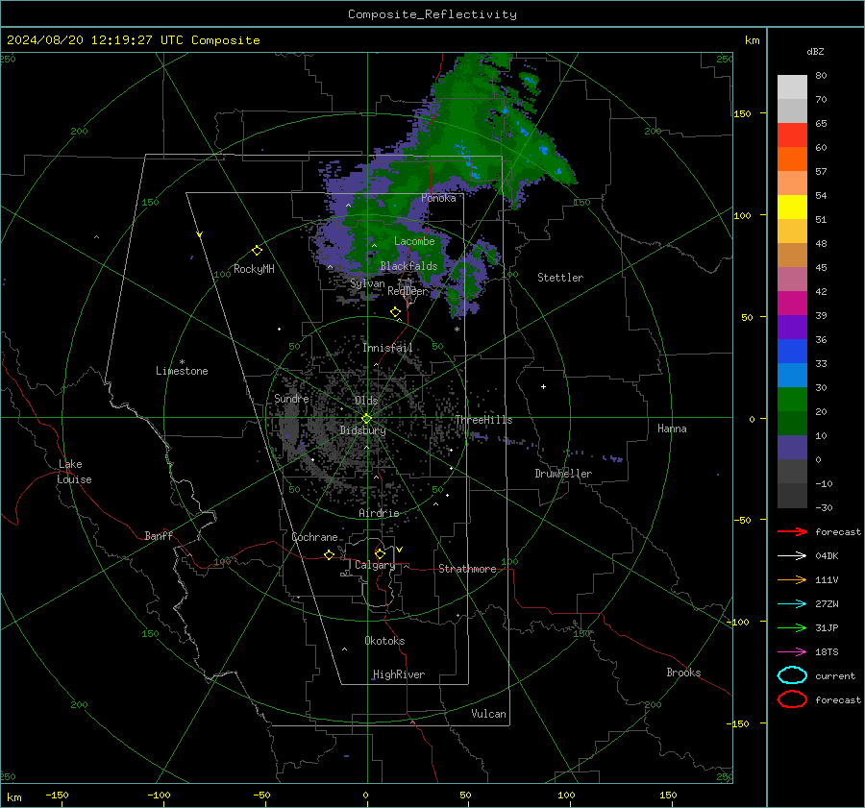Click the HighRiver label
Screen dimensions: 865x808
tap(399, 674)
